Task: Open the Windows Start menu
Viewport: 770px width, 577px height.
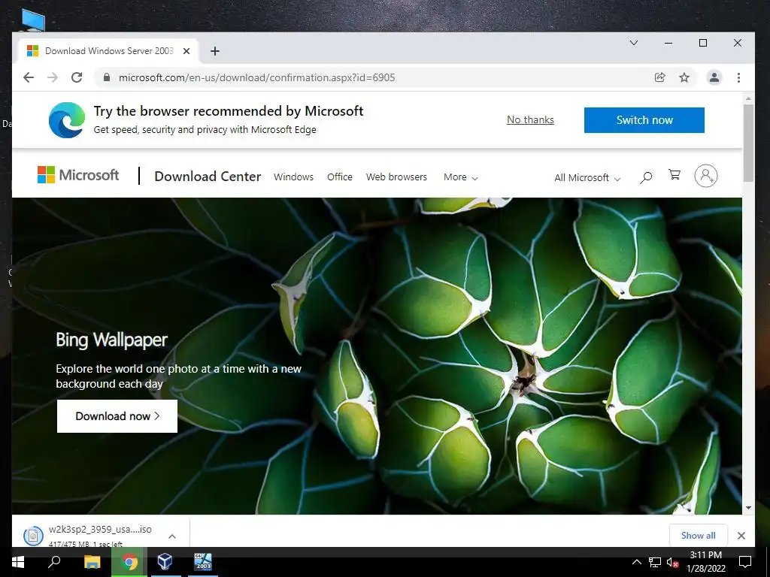Action: point(18,562)
